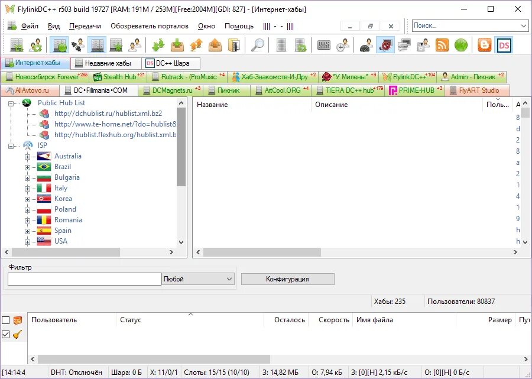Open Favorite users with the star-person icon
Screen dimensions: 532x379
135,45
